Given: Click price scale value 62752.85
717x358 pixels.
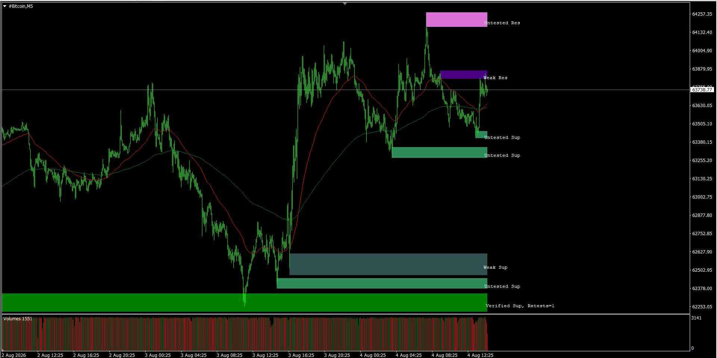Looking at the screenshot, I should click(x=702, y=234).
